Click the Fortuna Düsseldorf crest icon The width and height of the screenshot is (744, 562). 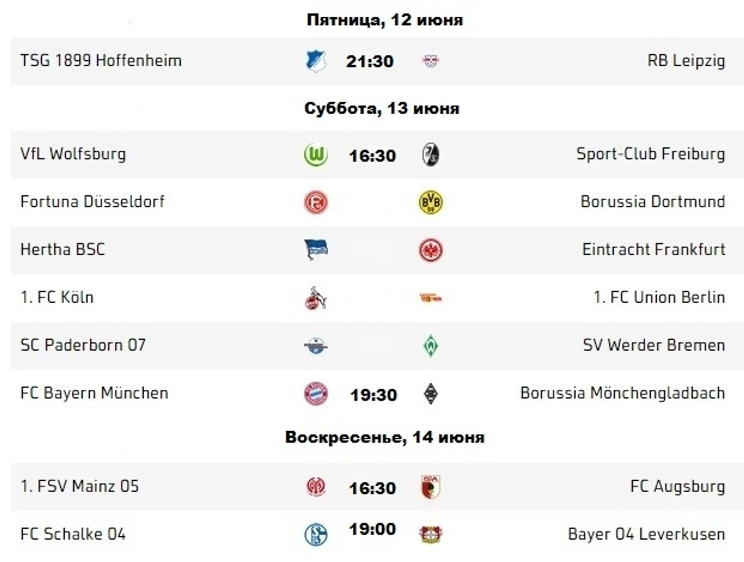pyautogui.click(x=315, y=202)
